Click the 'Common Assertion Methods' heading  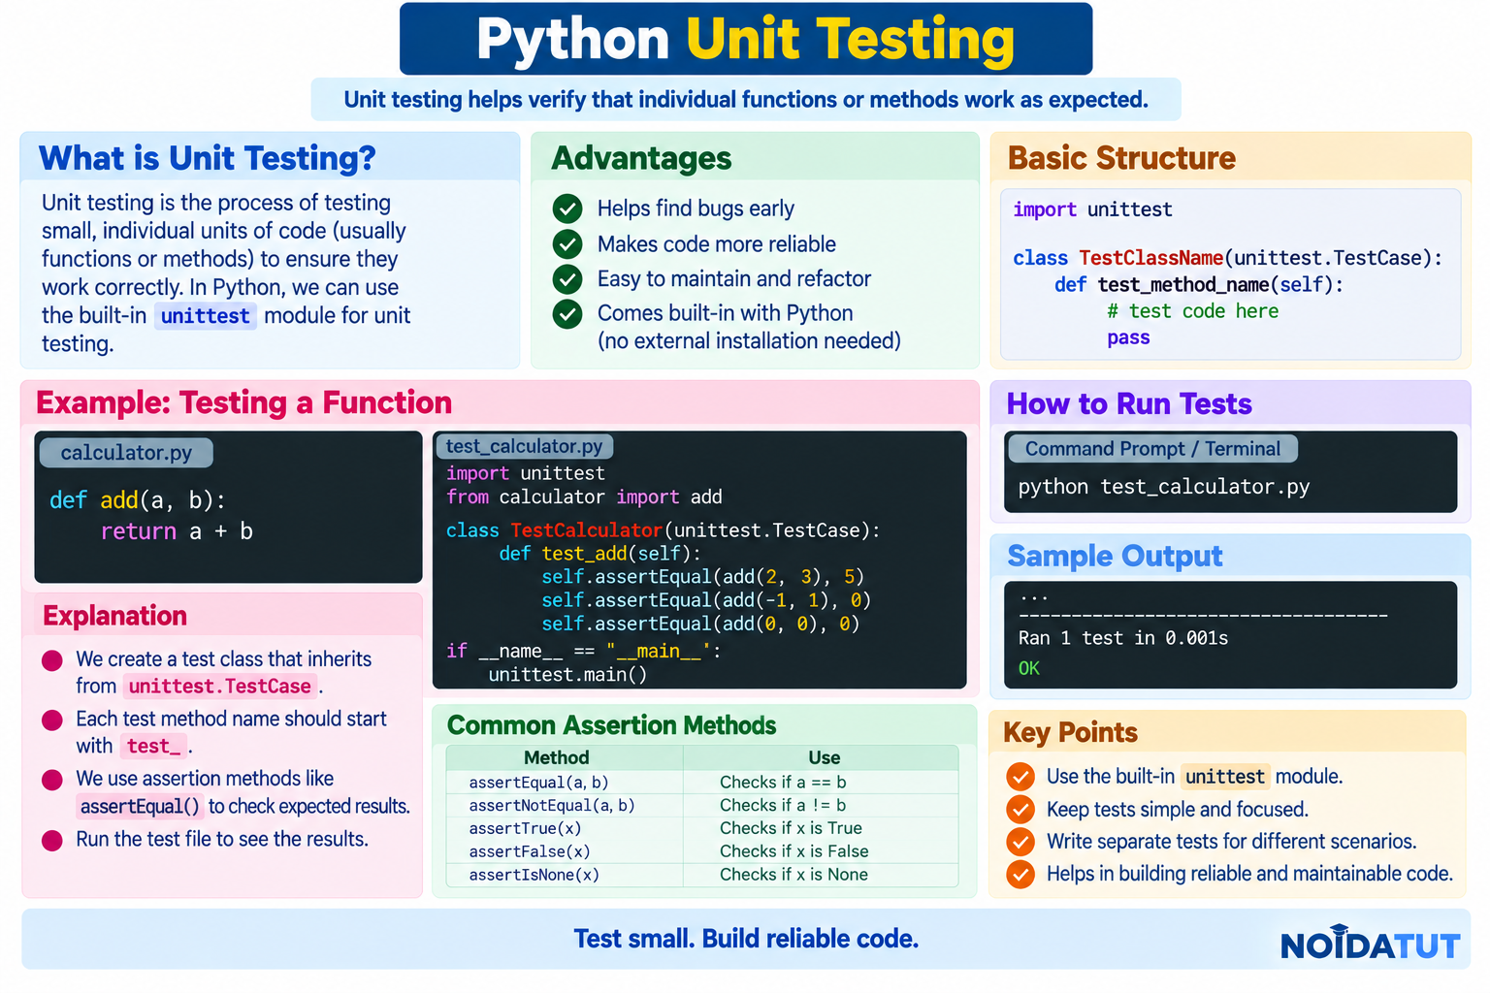(x=611, y=725)
